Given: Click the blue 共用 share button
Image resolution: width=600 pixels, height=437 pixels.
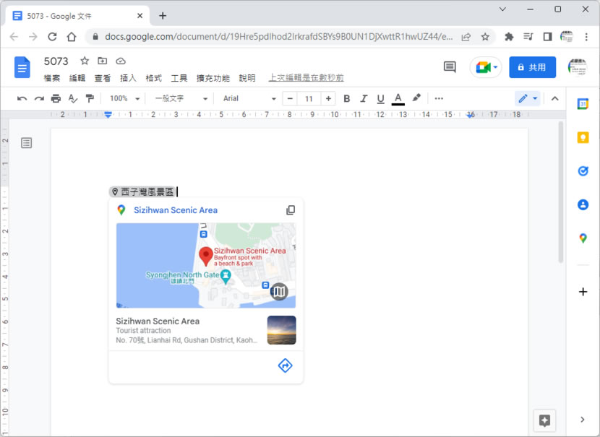Looking at the screenshot, I should pos(532,67).
